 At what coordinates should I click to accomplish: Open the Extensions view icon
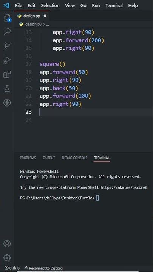[7, 74]
